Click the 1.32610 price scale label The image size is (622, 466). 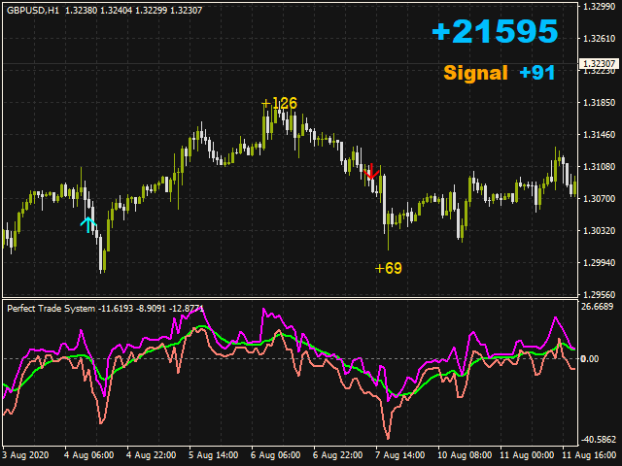(x=599, y=39)
